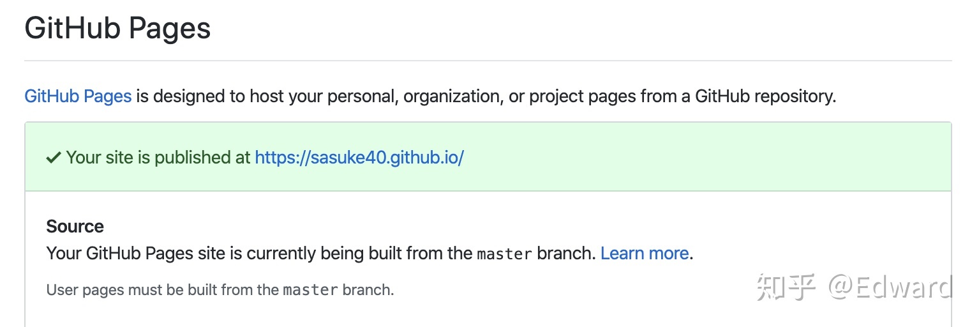
Task: Click 'master' in the User pages note
Action: click(311, 290)
